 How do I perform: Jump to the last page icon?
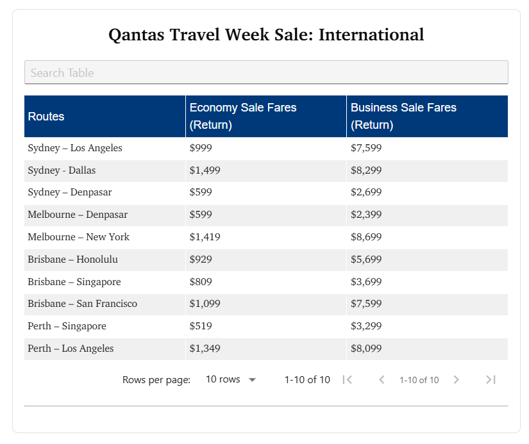click(491, 380)
